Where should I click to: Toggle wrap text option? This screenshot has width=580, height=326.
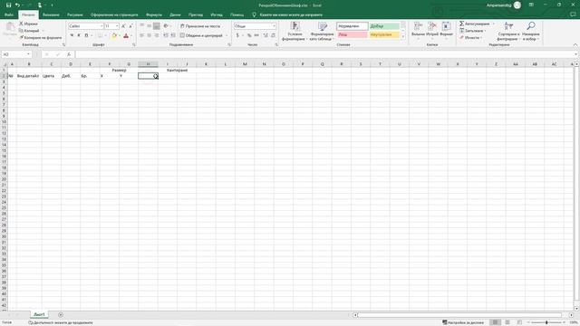200,26
